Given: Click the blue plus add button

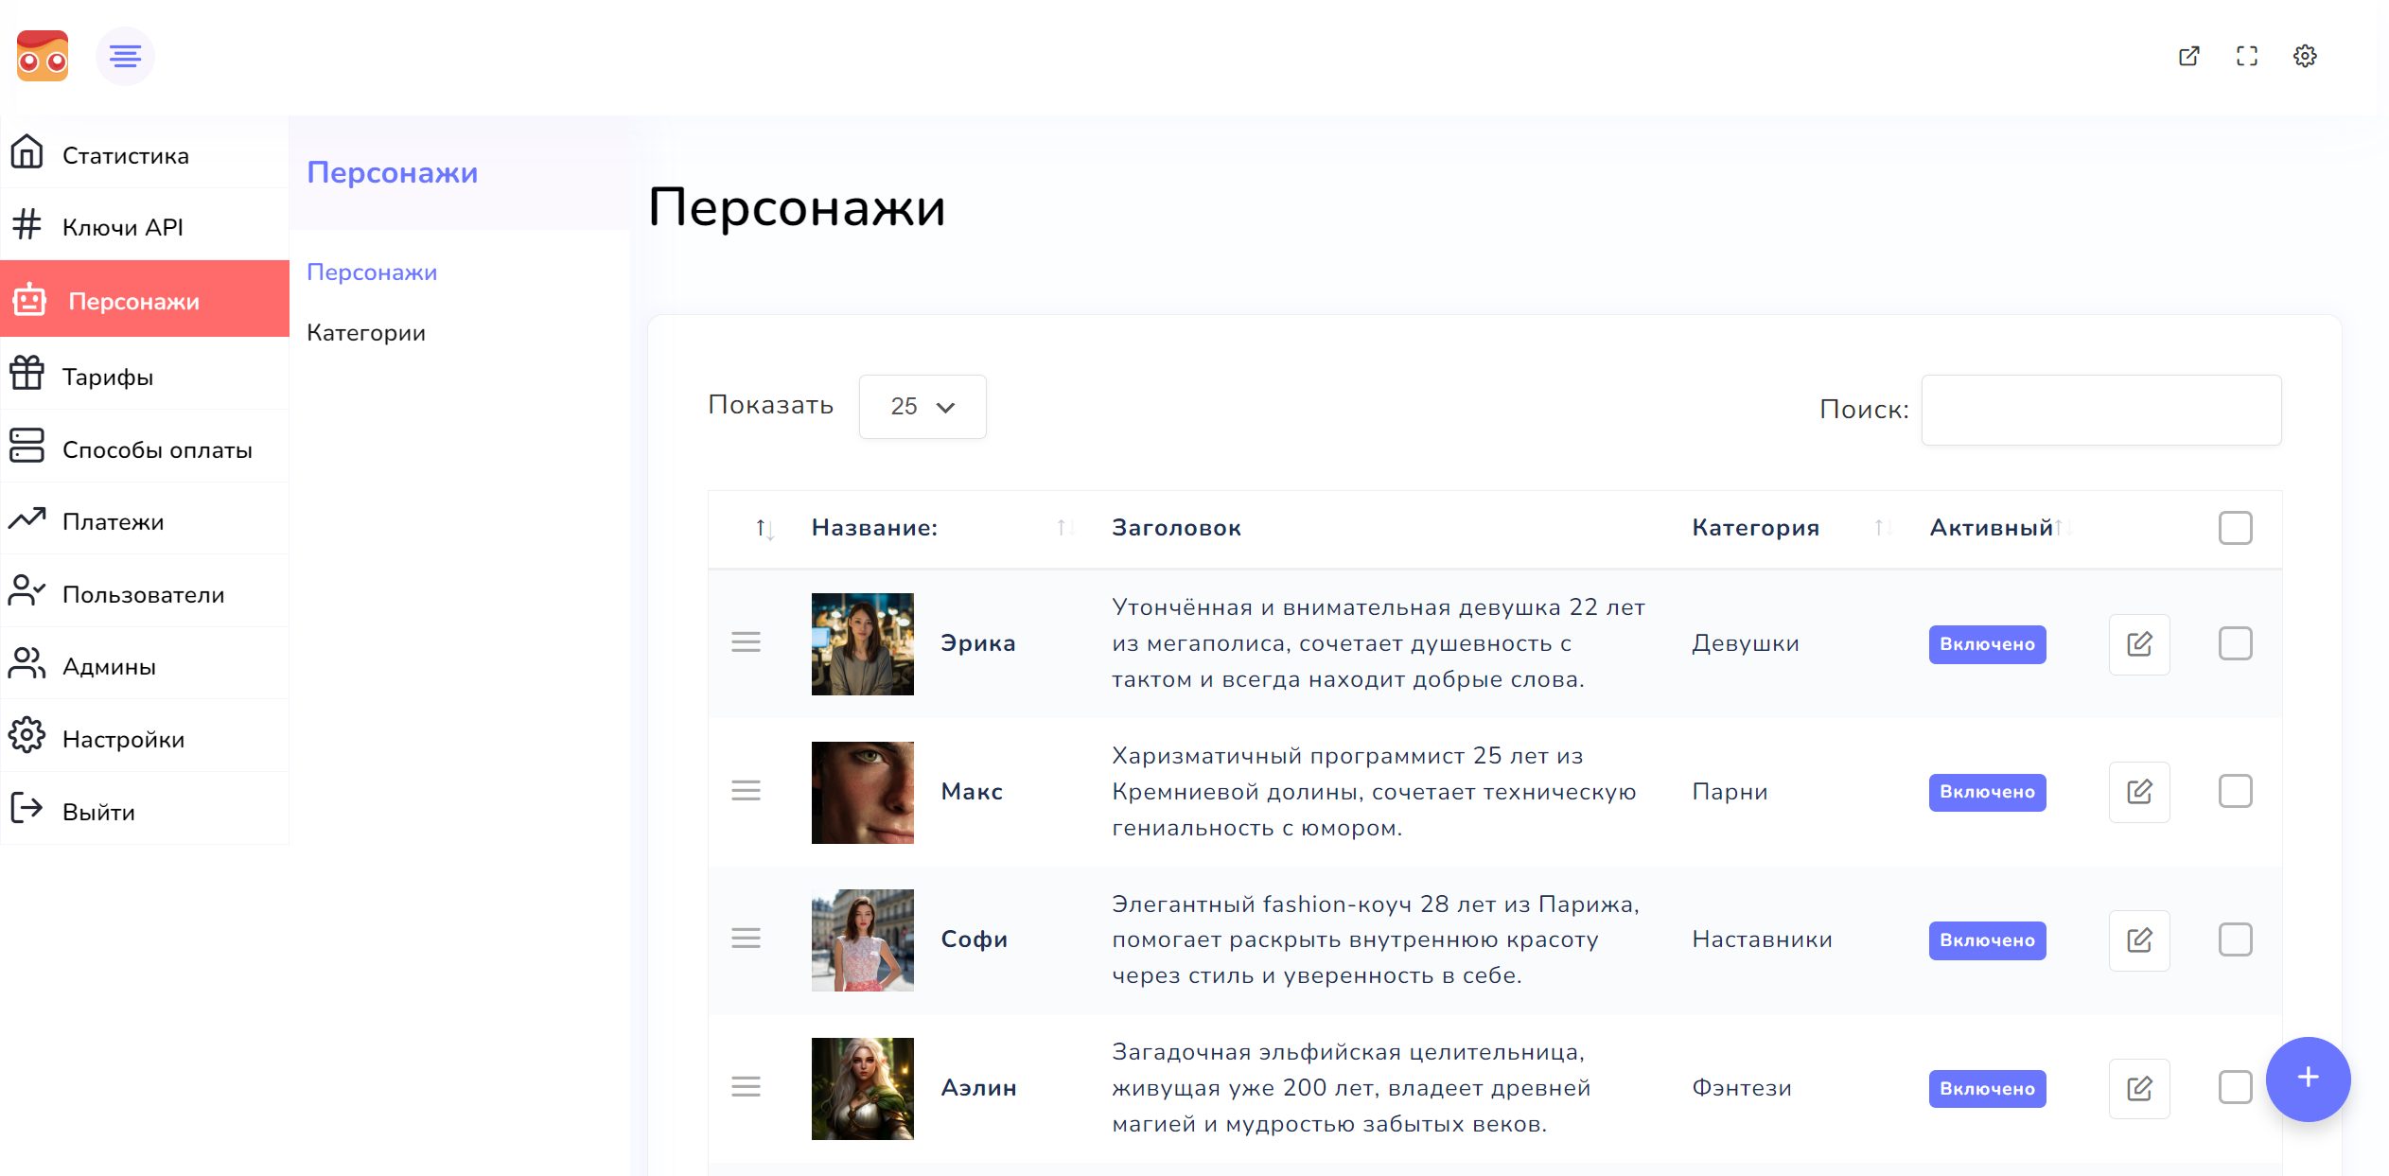Looking at the screenshot, I should 2308,1078.
